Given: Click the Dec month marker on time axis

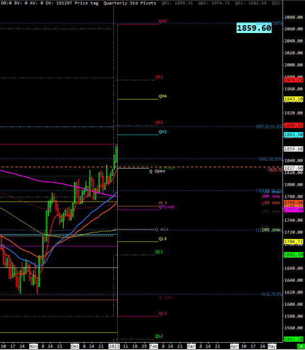Looking at the screenshot, I should [x=75, y=347].
